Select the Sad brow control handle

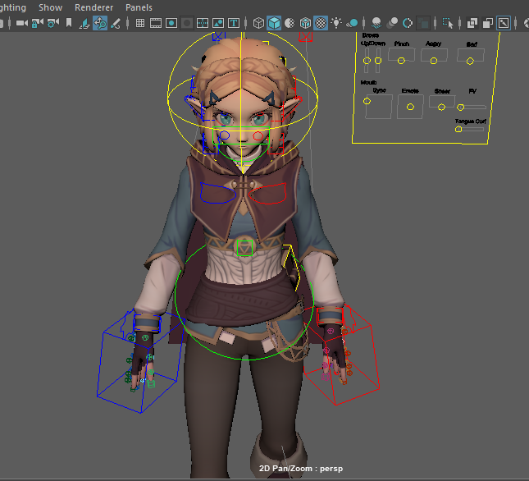[470, 61]
